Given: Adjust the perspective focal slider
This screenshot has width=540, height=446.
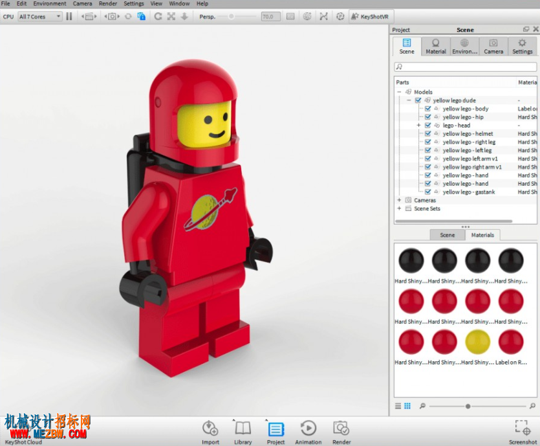Looking at the screenshot, I should point(232,17).
